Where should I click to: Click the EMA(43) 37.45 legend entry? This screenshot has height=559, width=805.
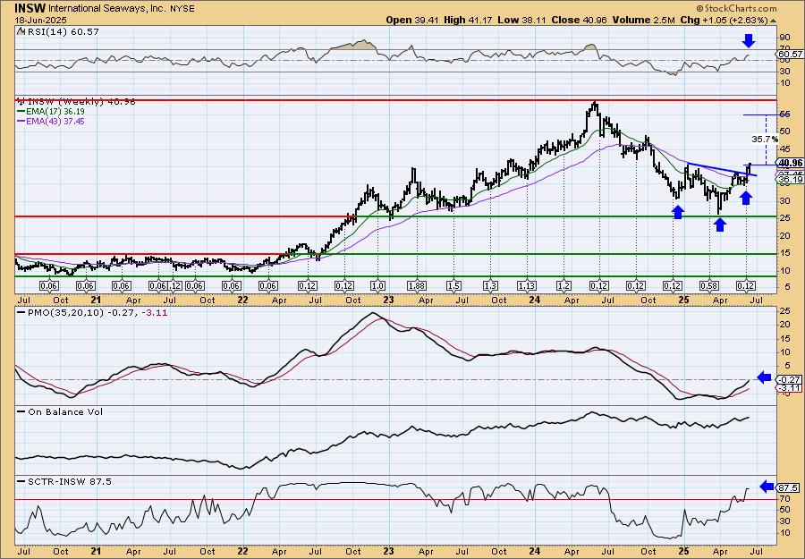point(51,121)
